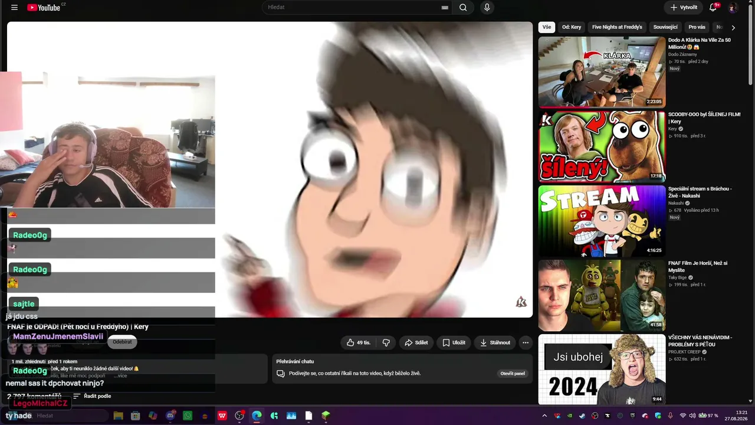Open the Řadit podle sort dropdown
The image size is (755, 425).
coord(92,396)
